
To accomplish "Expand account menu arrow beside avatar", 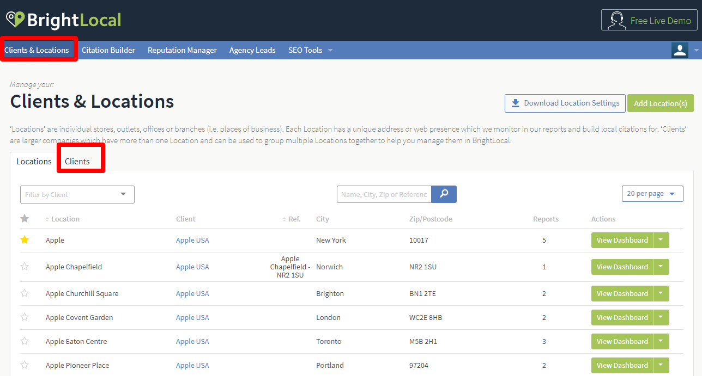I will tap(696, 50).
